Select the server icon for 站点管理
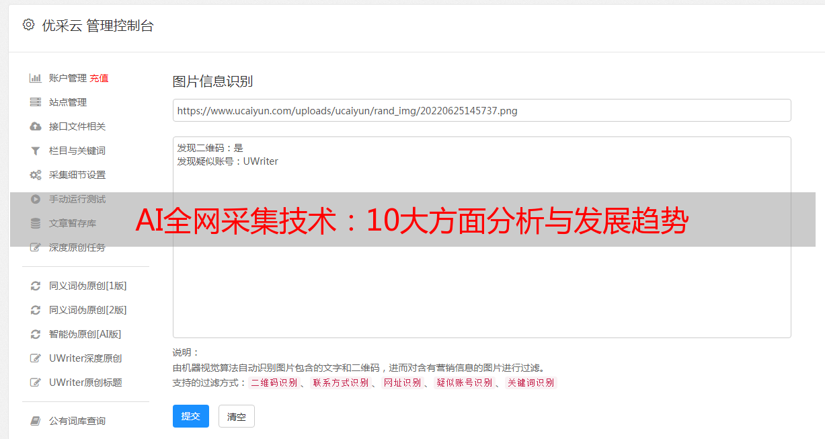The image size is (825, 439). pyautogui.click(x=36, y=102)
